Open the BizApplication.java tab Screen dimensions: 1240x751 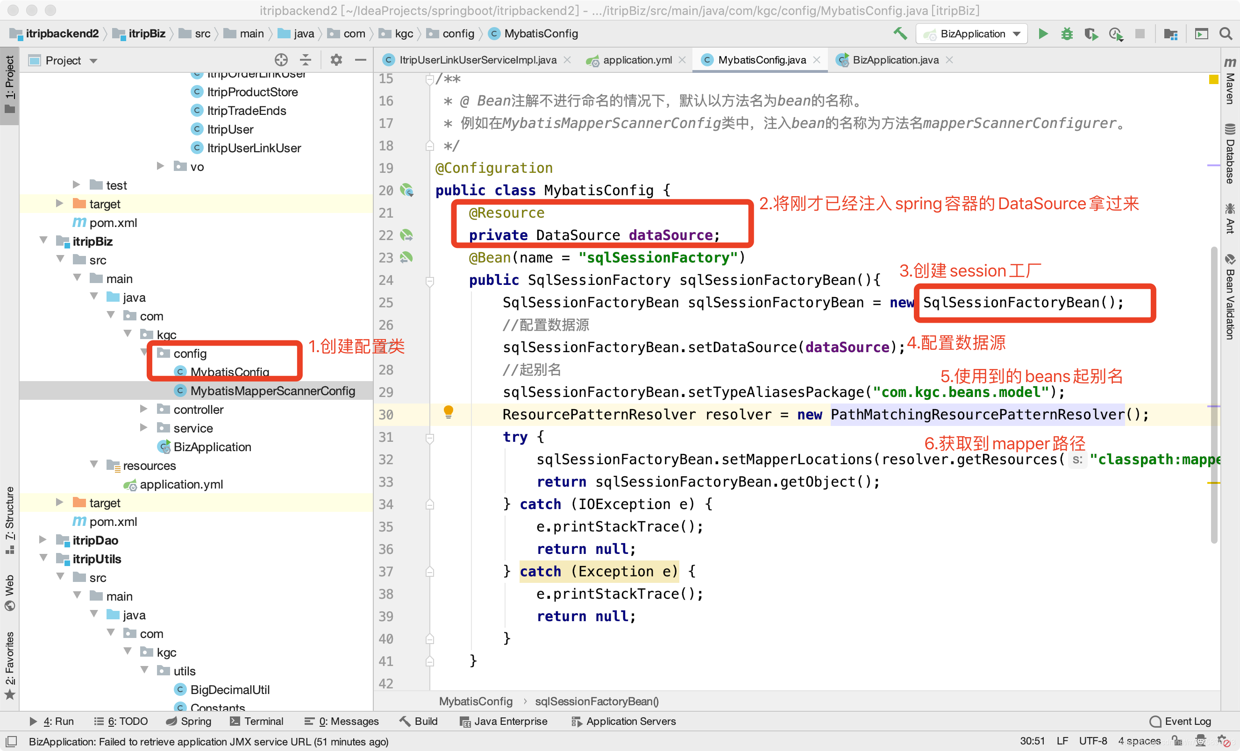pos(895,60)
